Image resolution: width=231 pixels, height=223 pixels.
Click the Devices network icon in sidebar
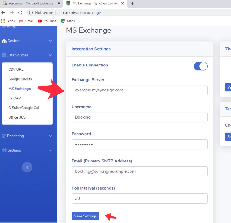(4, 41)
